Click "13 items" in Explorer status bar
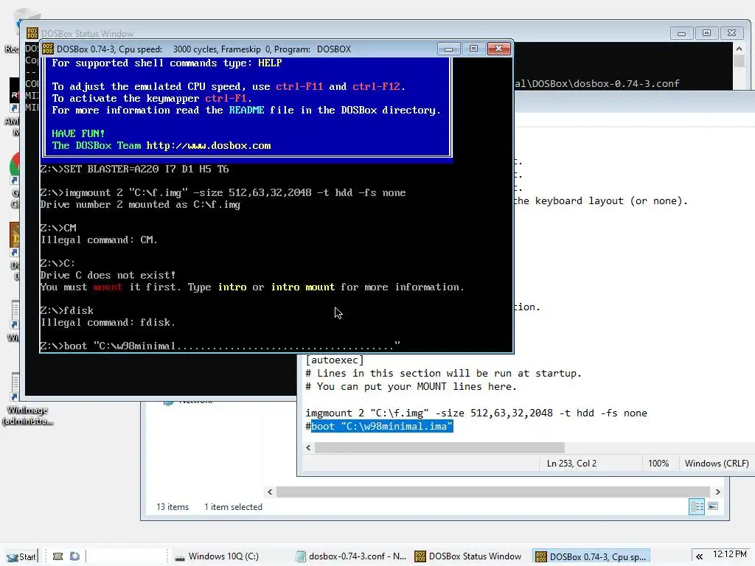Screen dimensions: 755x566 [x=173, y=507]
